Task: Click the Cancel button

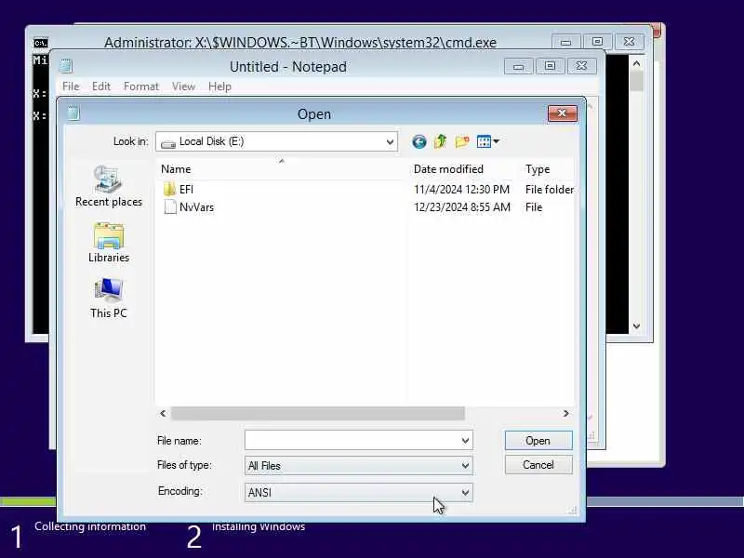Action: [538, 464]
